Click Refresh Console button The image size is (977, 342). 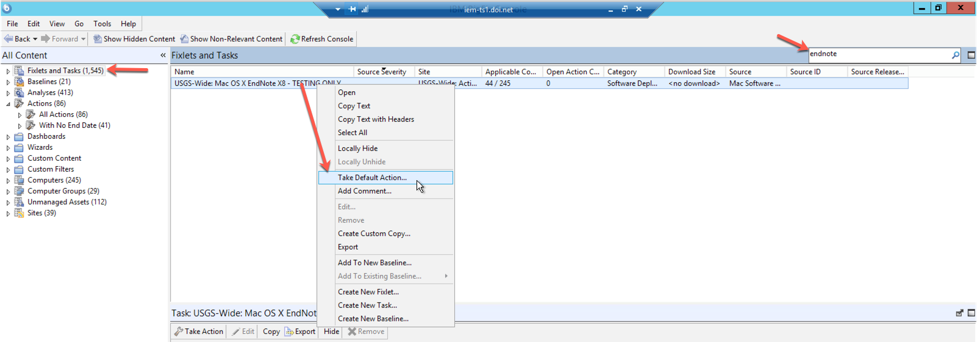point(322,39)
